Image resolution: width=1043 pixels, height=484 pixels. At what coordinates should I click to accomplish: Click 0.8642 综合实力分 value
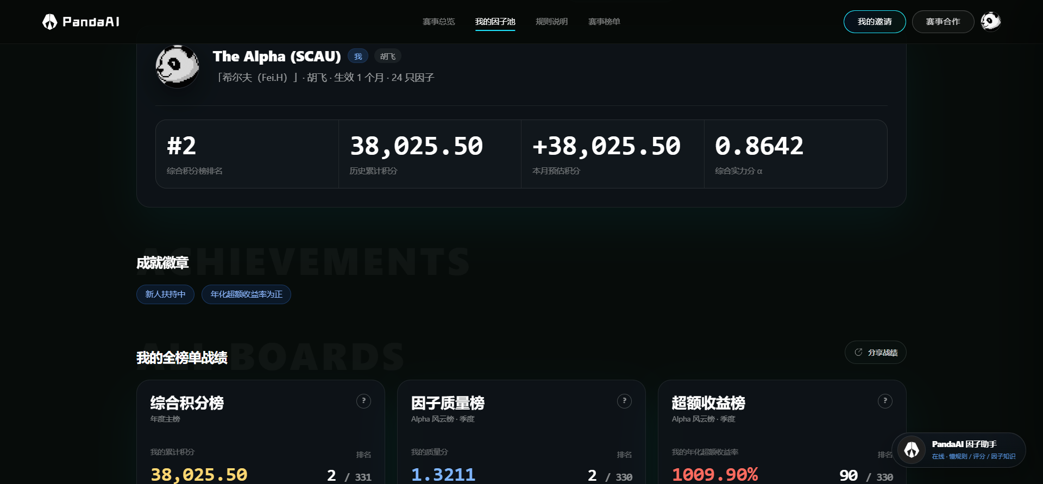pyautogui.click(x=759, y=146)
